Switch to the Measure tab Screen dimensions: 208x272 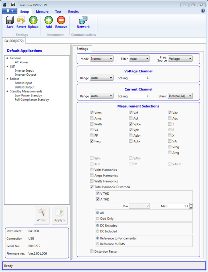(x=42, y=12)
